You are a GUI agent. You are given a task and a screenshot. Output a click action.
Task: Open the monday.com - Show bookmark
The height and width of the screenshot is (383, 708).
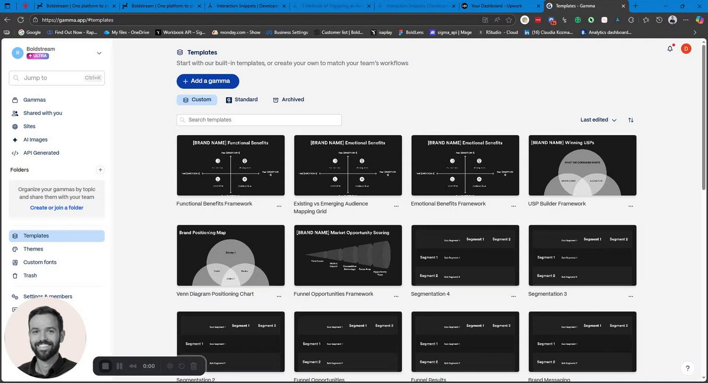coord(236,32)
